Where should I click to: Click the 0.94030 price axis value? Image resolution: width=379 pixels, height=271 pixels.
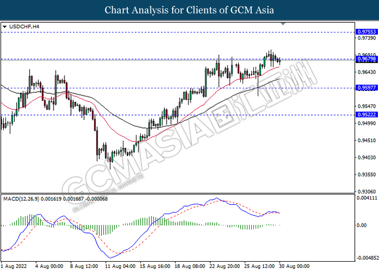coord(367,158)
